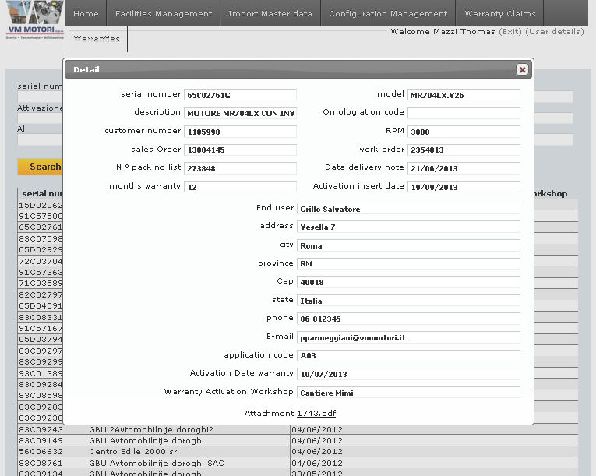Select row with serial 93C01389
596x476 pixels.
(41, 373)
